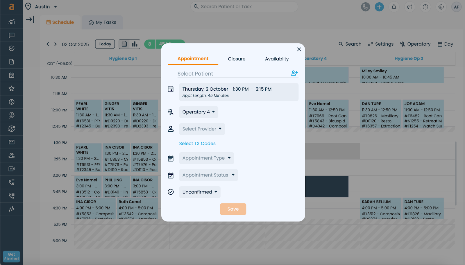Open the settings gear icon in header
The height and width of the screenshot is (265, 465).
(441, 7)
